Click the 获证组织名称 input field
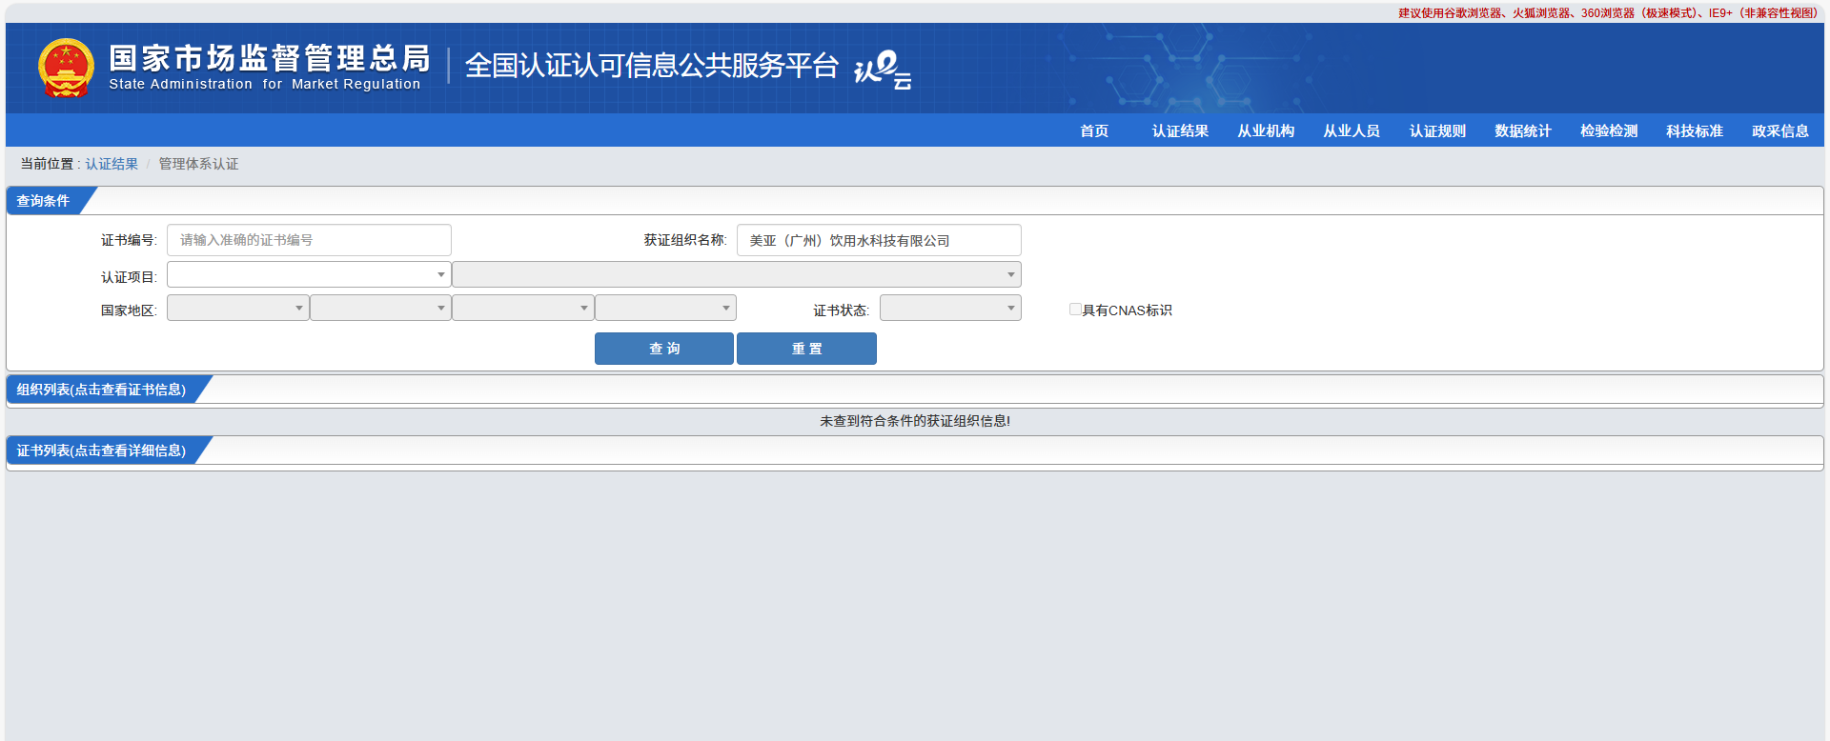1830x741 pixels. click(x=879, y=240)
